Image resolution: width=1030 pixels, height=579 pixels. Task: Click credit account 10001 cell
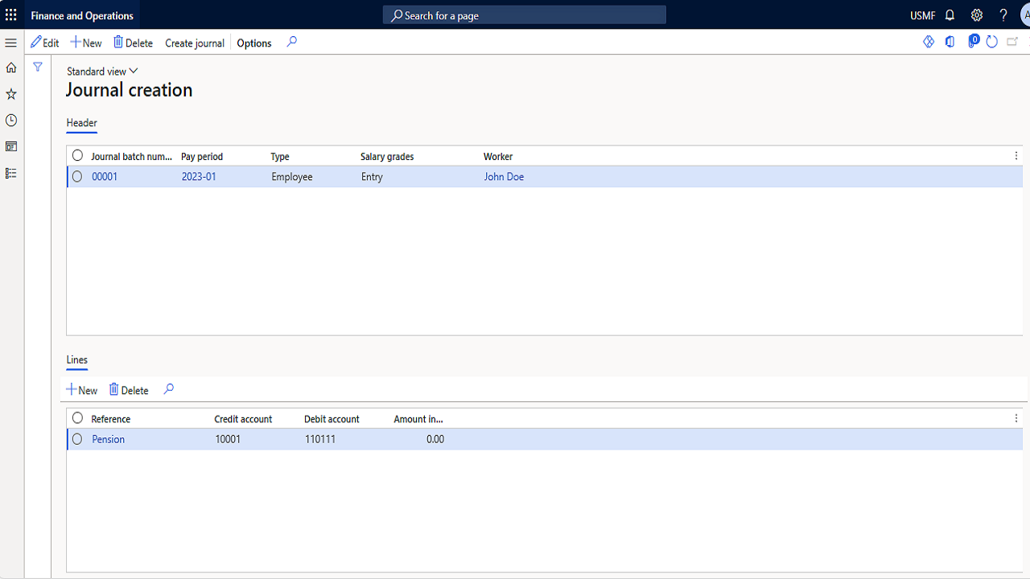(228, 439)
